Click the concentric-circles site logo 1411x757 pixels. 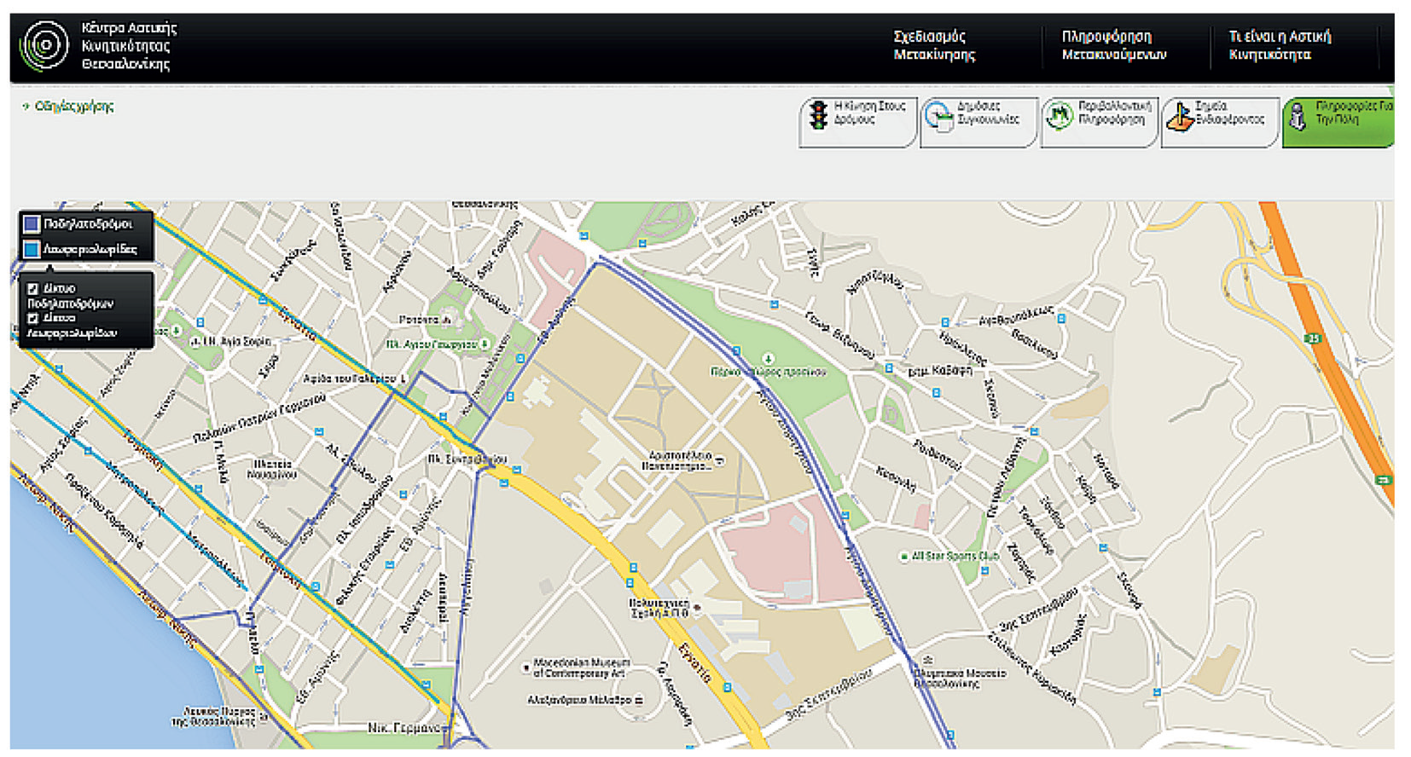click(44, 45)
